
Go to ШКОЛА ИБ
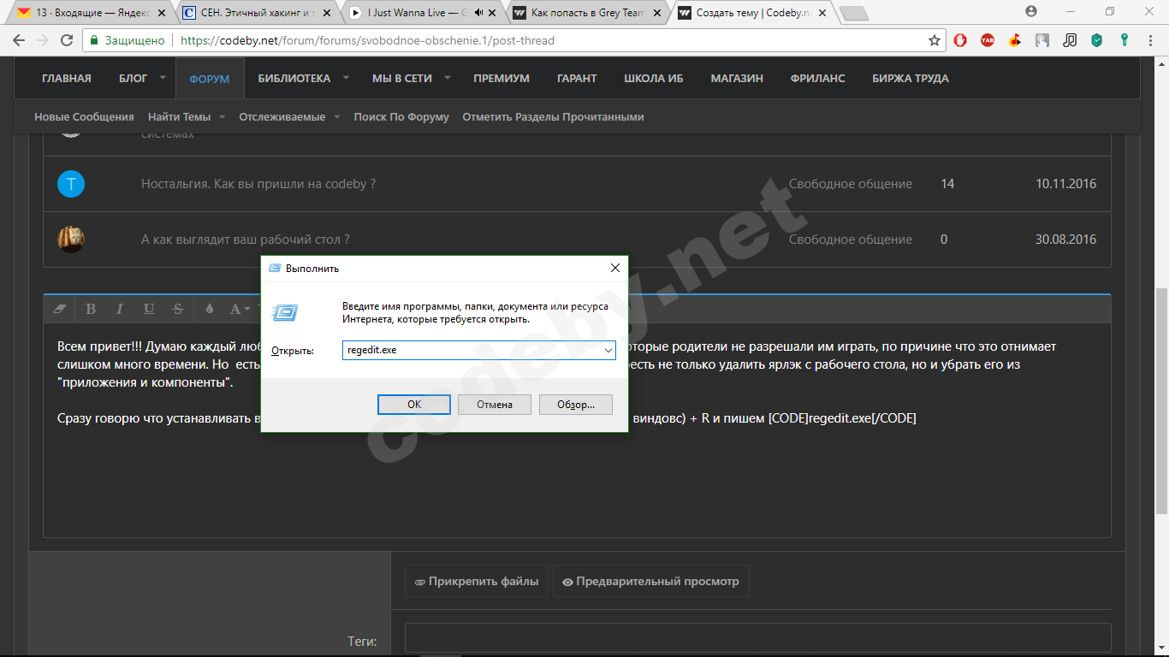click(x=654, y=79)
